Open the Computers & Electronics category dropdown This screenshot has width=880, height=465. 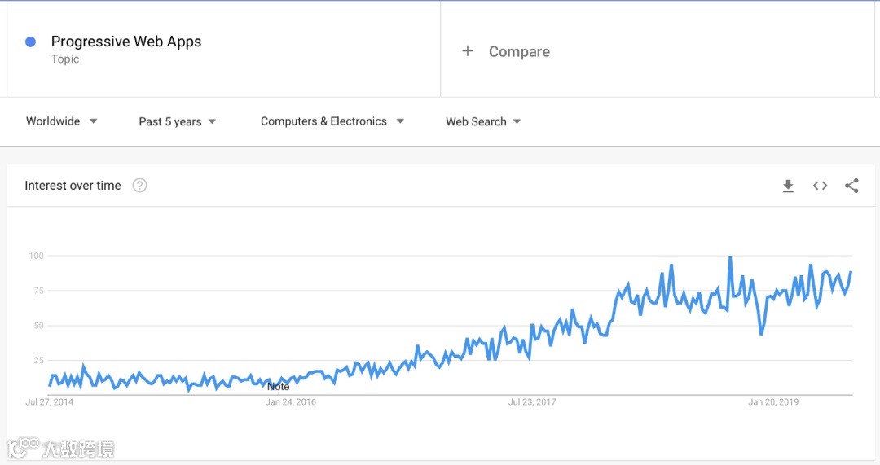(x=332, y=121)
